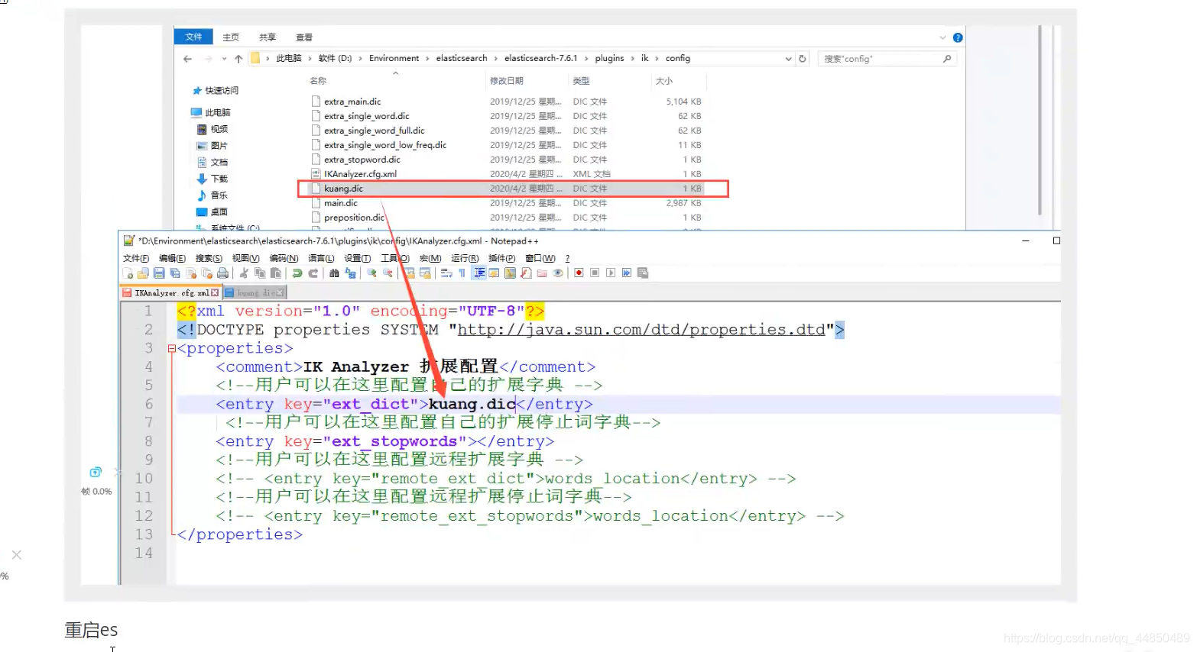
Task: Click the Save Recorded Macro icon
Action: [x=642, y=273]
